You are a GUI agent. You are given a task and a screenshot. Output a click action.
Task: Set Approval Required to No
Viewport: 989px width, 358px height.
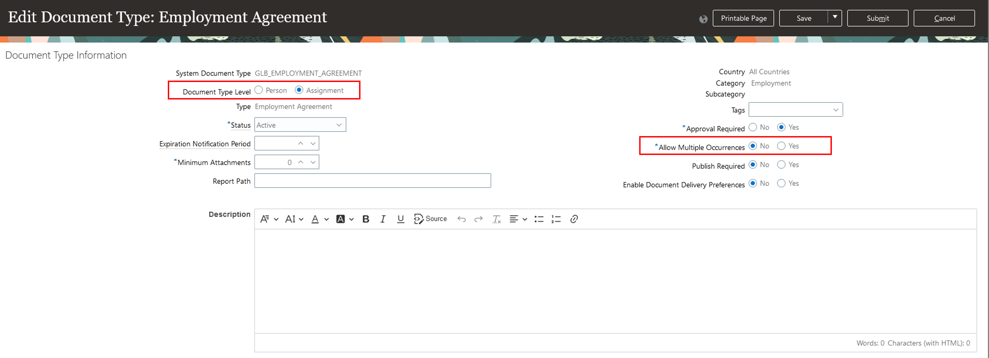753,127
